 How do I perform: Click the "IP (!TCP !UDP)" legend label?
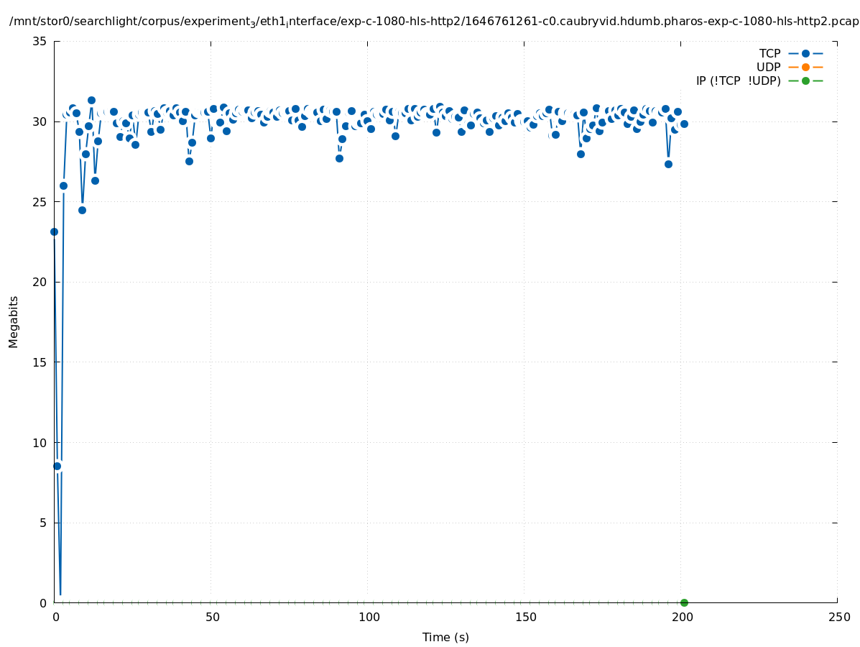click(738, 81)
